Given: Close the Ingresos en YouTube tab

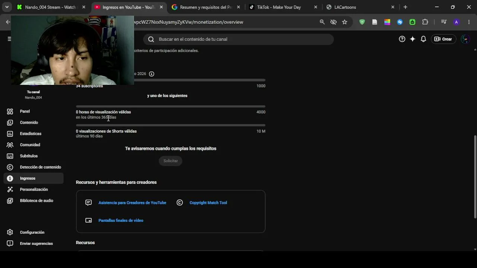Looking at the screenshot, I should point(161,7).
